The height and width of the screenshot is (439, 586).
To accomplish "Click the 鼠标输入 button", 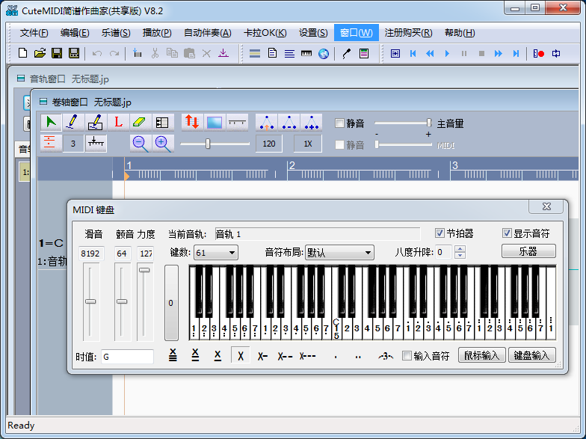I will click(x=484, y=356).
